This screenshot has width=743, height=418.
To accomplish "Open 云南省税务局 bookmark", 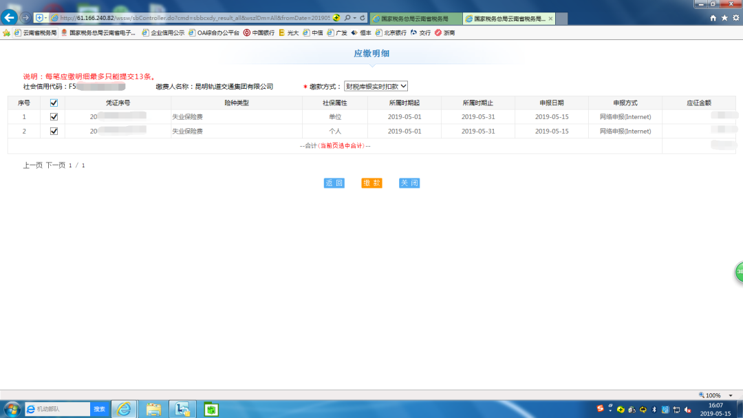I will 36,33.
